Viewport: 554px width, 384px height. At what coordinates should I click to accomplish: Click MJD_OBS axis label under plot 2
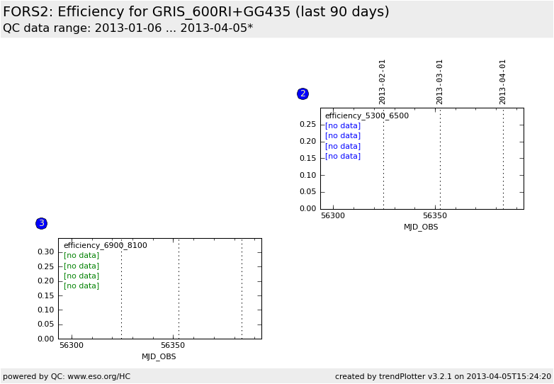point(421,227)
